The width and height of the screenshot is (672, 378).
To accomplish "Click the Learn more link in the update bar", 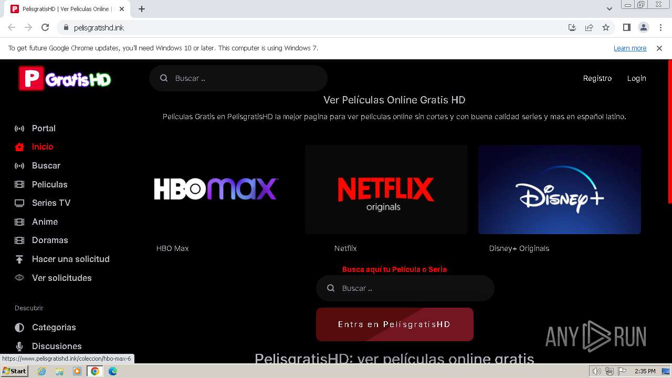I will click(x=630, y=48).
